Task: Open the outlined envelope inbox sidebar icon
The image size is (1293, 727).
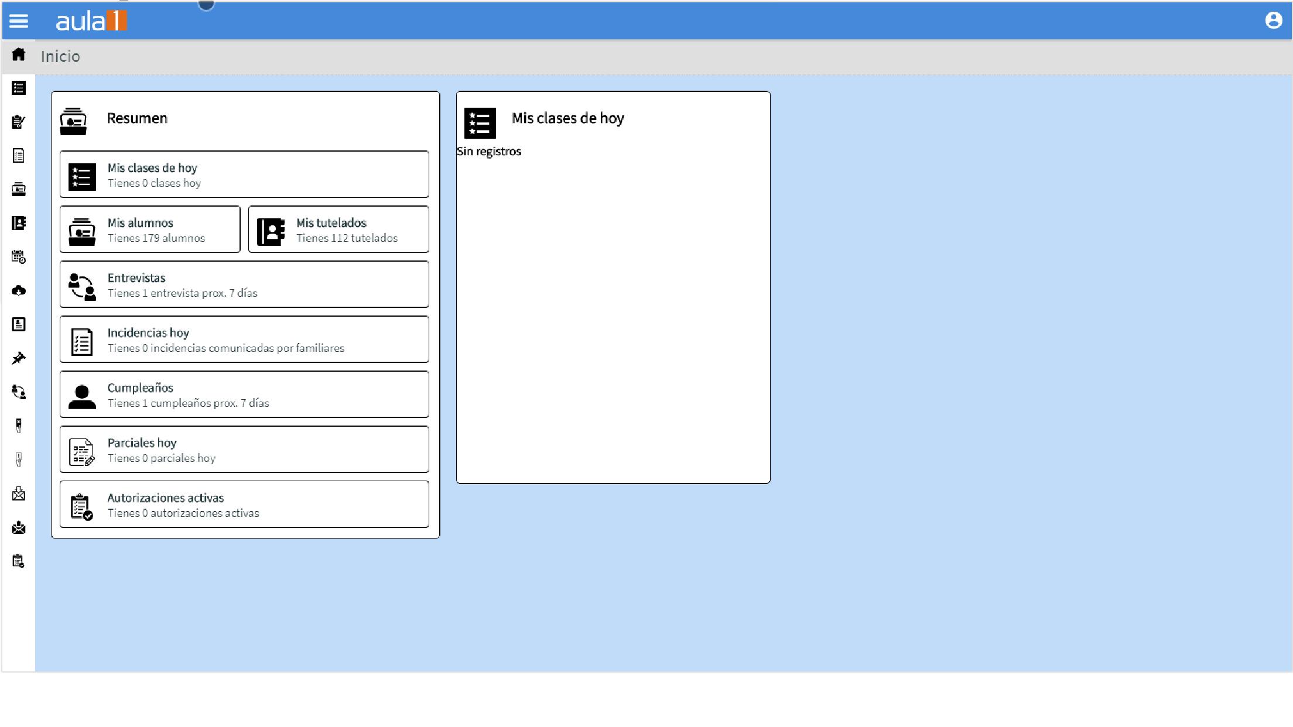Action: click(19, 494)
